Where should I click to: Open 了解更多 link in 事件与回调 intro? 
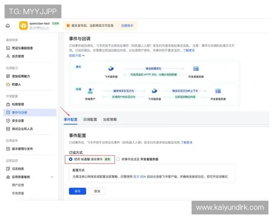tap(189, 51)
